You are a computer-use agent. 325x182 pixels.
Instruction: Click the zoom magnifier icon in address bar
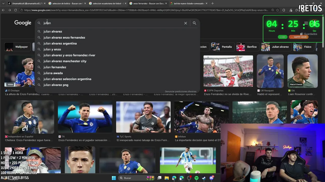273,10
